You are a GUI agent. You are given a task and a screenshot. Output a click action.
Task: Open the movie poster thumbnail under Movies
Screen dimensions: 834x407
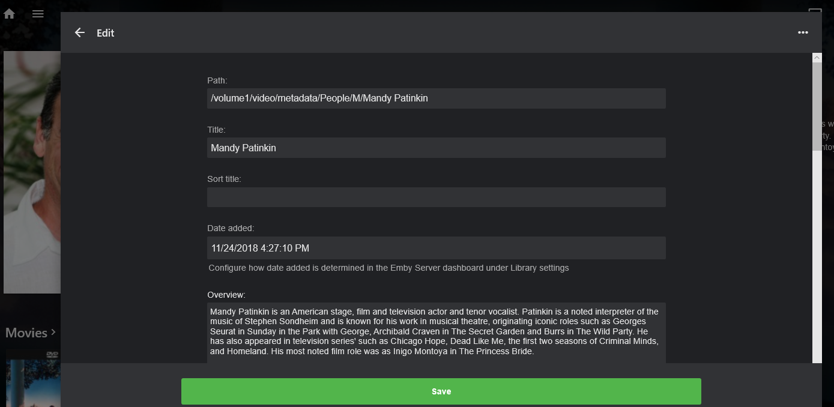coord(32,378)
